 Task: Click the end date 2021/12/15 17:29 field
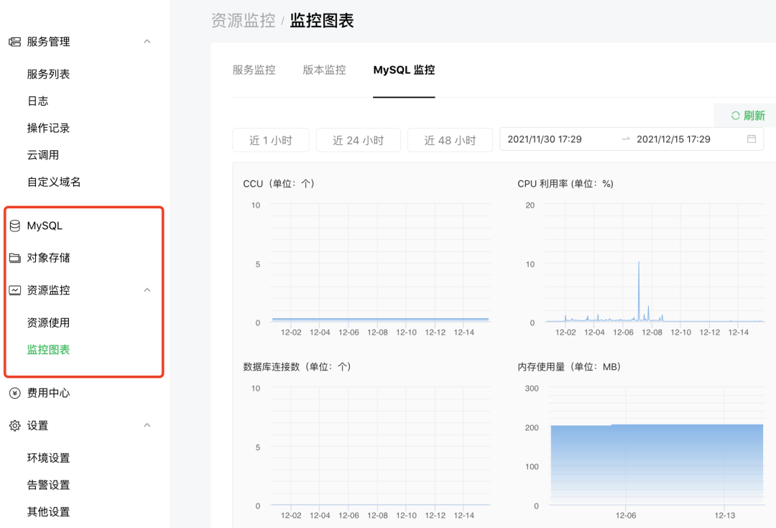pos(673,139)
